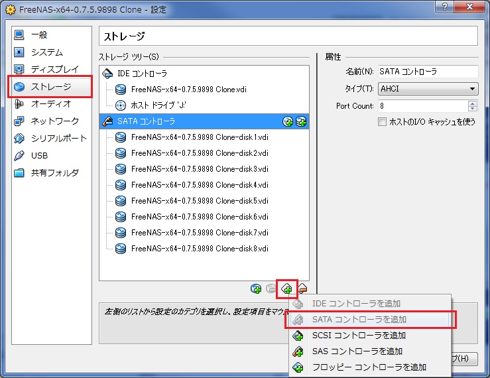Open the 一般 settings category
Viewport: 490px width, 378px height.
coord(52,35)
